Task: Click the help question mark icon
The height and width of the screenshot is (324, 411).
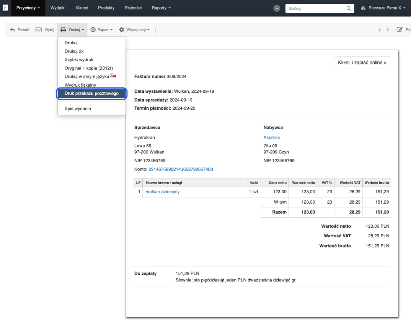Action: point(155,30)
